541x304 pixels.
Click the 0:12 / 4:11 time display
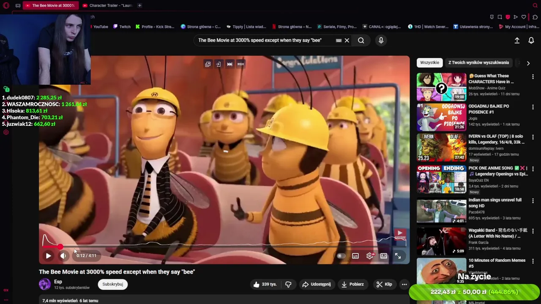[86, 256]
